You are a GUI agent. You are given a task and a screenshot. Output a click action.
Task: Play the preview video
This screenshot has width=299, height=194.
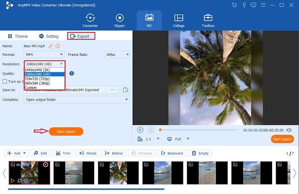(140, 130)
